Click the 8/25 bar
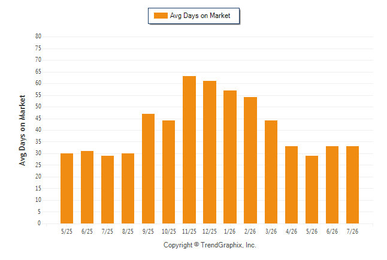The image size is (387, 260). (x=128, y=188)
